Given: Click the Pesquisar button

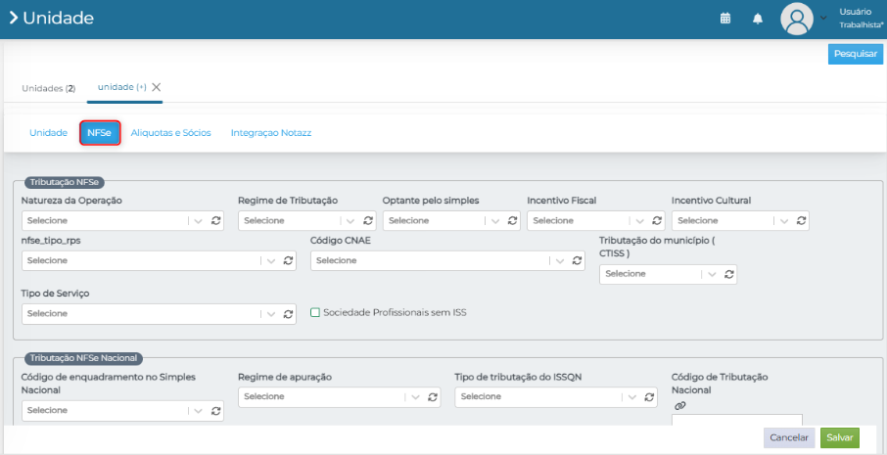Looking at the screenshot, I should [856, 54].
